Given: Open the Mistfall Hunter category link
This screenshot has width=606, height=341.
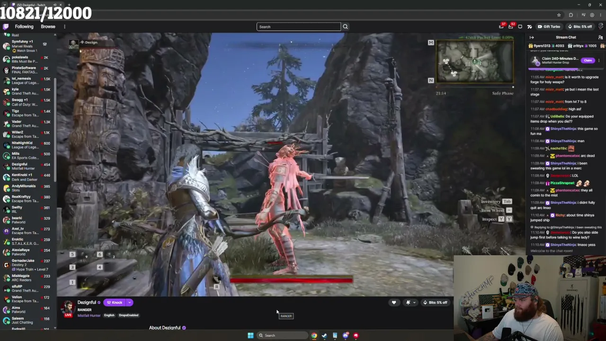Looking at the screenshot, I should pos(89,315).
